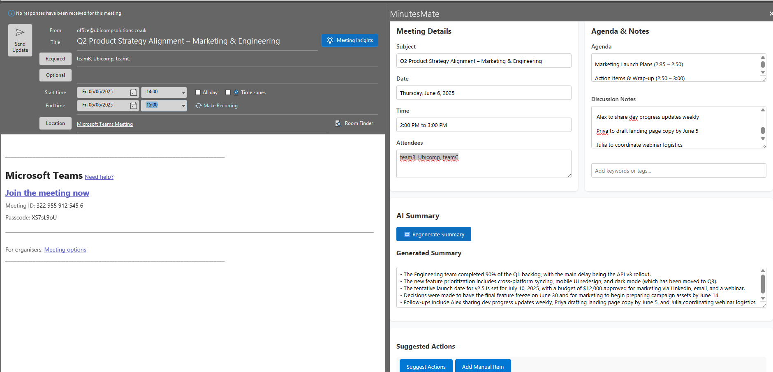Click the Passcode XS7sL9oU text
This screenshot has width=773, height=372.
click(x=31, y=217)
